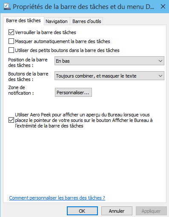Click the chevron arrow of the En bas combo box
Viewport: 169px width, 217px height.
pyautogui.click(x=160, y=61)
